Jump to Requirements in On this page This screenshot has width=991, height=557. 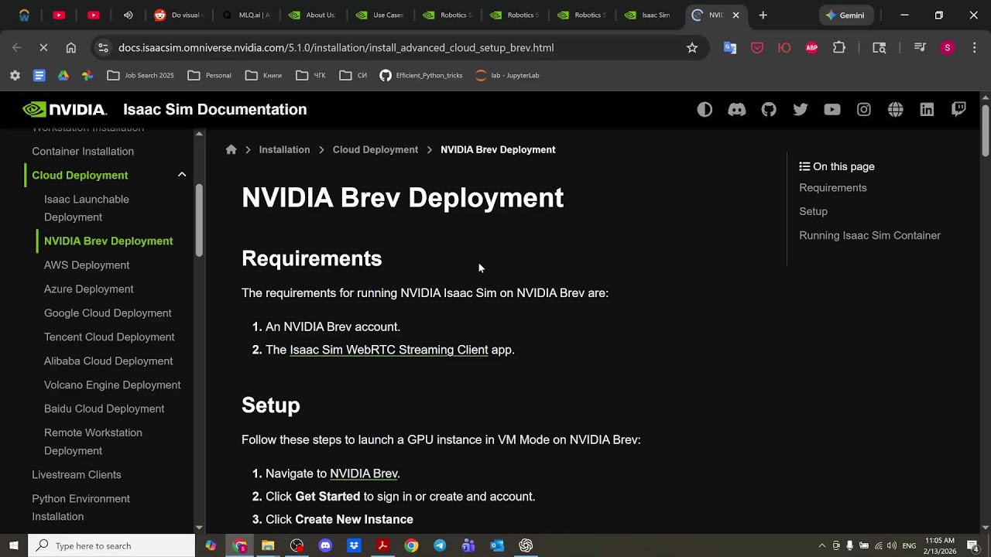[832, 188]
